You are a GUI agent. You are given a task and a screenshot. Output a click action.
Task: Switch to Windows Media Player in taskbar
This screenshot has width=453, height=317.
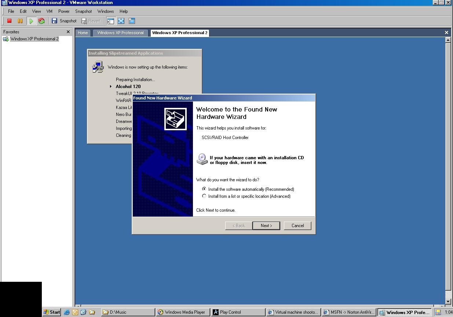pos(183,312)
